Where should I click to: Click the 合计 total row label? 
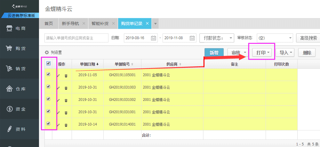(146, 135)
